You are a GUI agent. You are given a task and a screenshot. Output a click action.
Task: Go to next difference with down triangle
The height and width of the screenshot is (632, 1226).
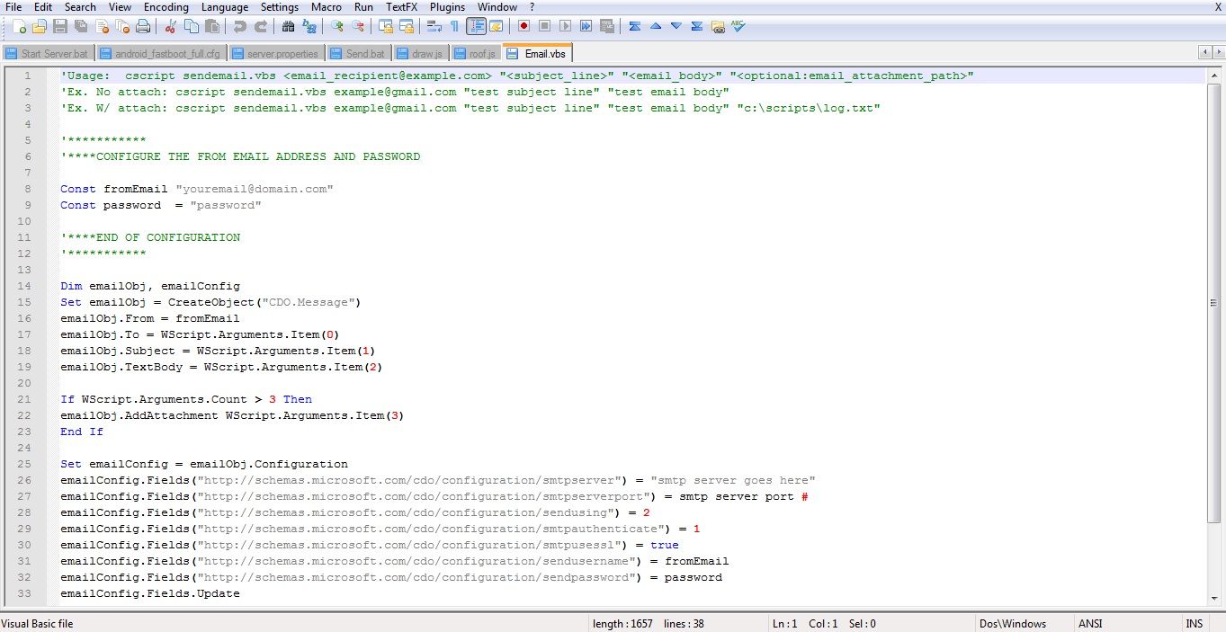(676, 27)
